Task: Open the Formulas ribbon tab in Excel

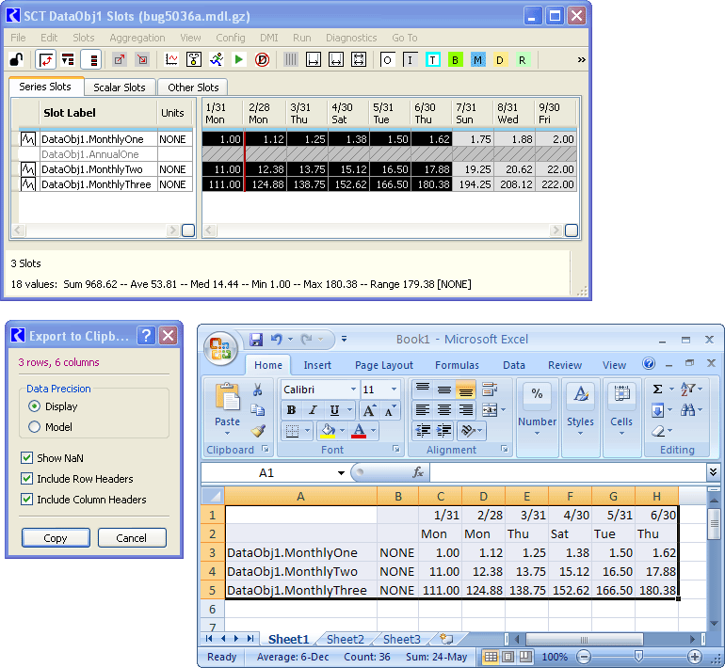Action: pyautogui.click(x=457, y=365)
